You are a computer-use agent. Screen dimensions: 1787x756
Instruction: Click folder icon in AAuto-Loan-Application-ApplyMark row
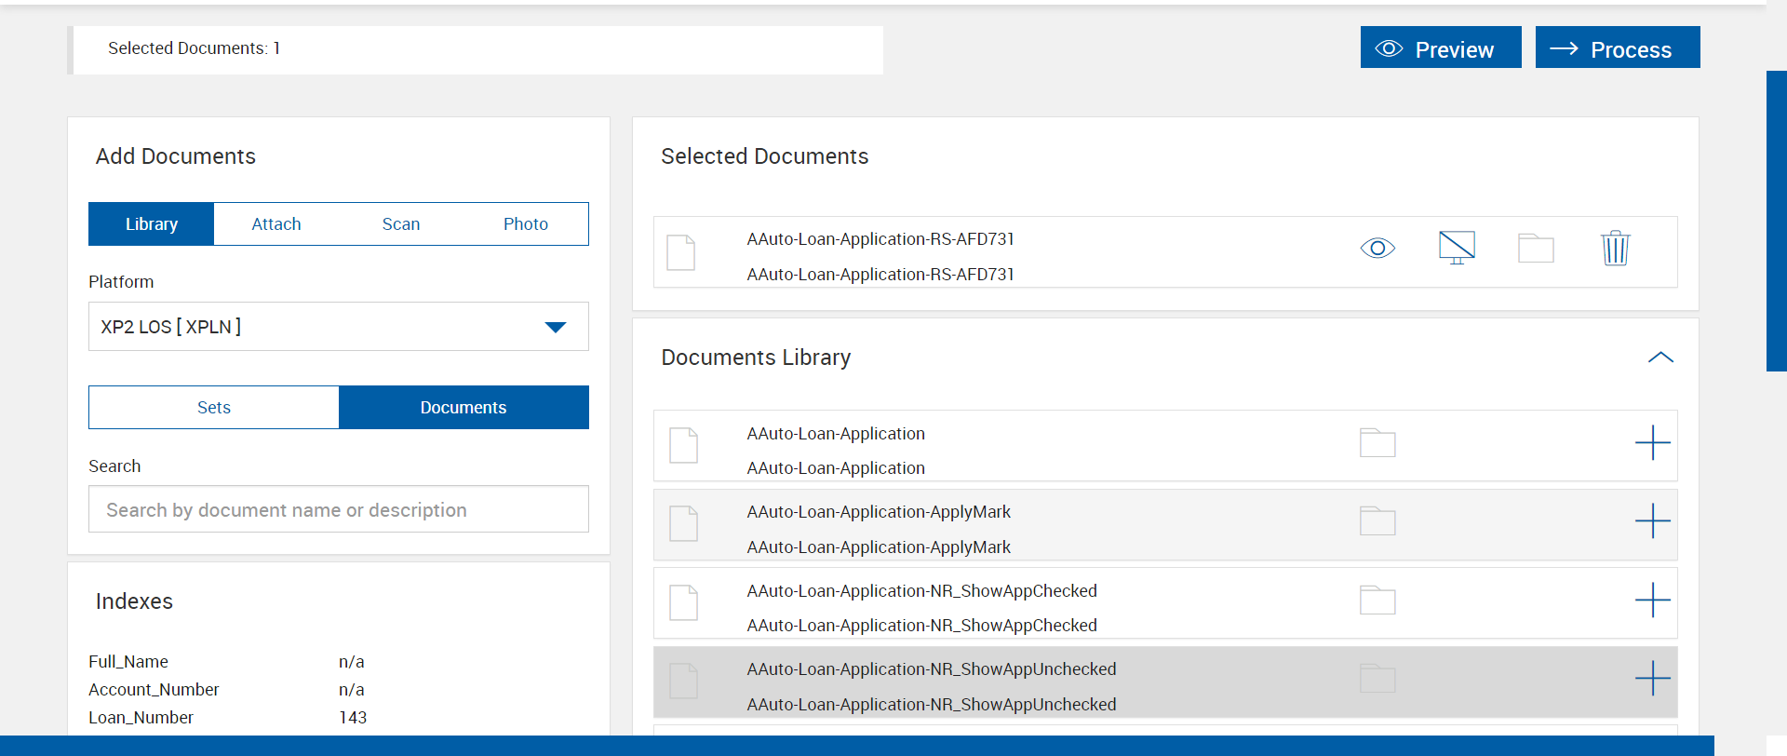[1377, 521]
